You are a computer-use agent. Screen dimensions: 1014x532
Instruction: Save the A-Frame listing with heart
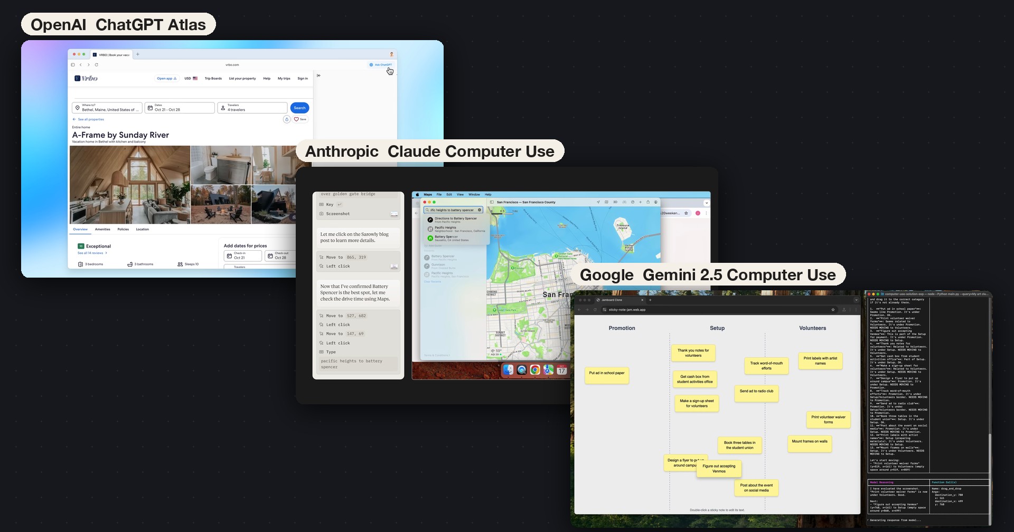300,119
